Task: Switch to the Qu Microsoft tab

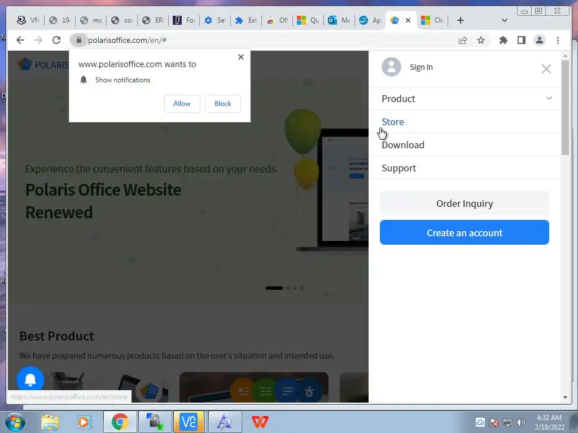Action: pos(308,20)
